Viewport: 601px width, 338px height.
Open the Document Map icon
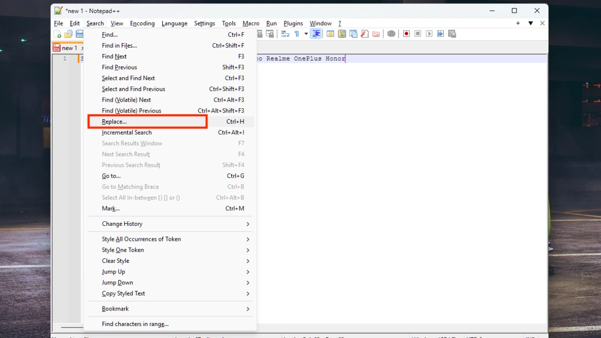coord(342,34)
